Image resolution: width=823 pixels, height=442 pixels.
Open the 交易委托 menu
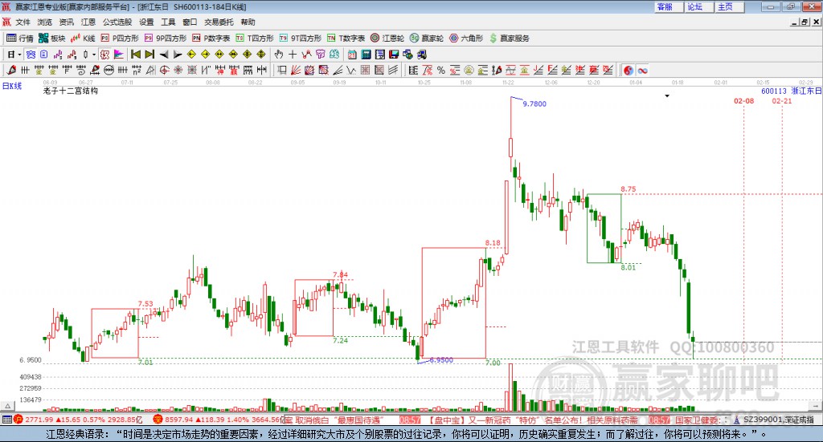(219, 22)
